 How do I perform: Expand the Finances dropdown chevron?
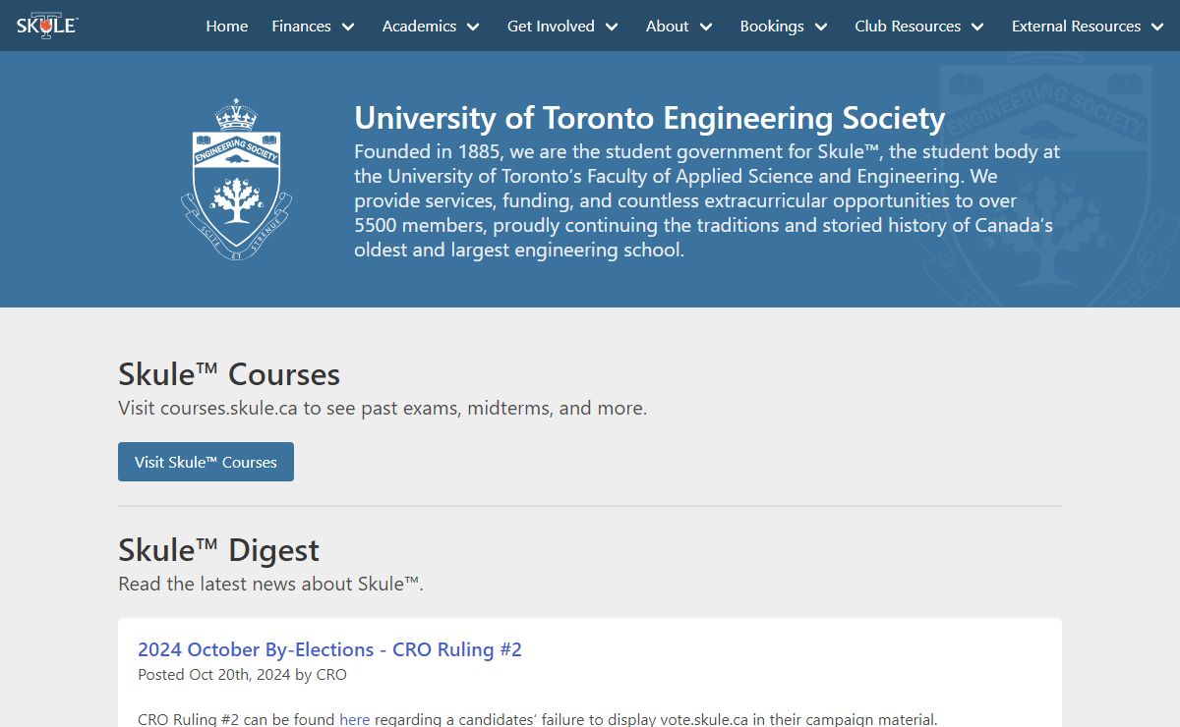pos(348,28)
